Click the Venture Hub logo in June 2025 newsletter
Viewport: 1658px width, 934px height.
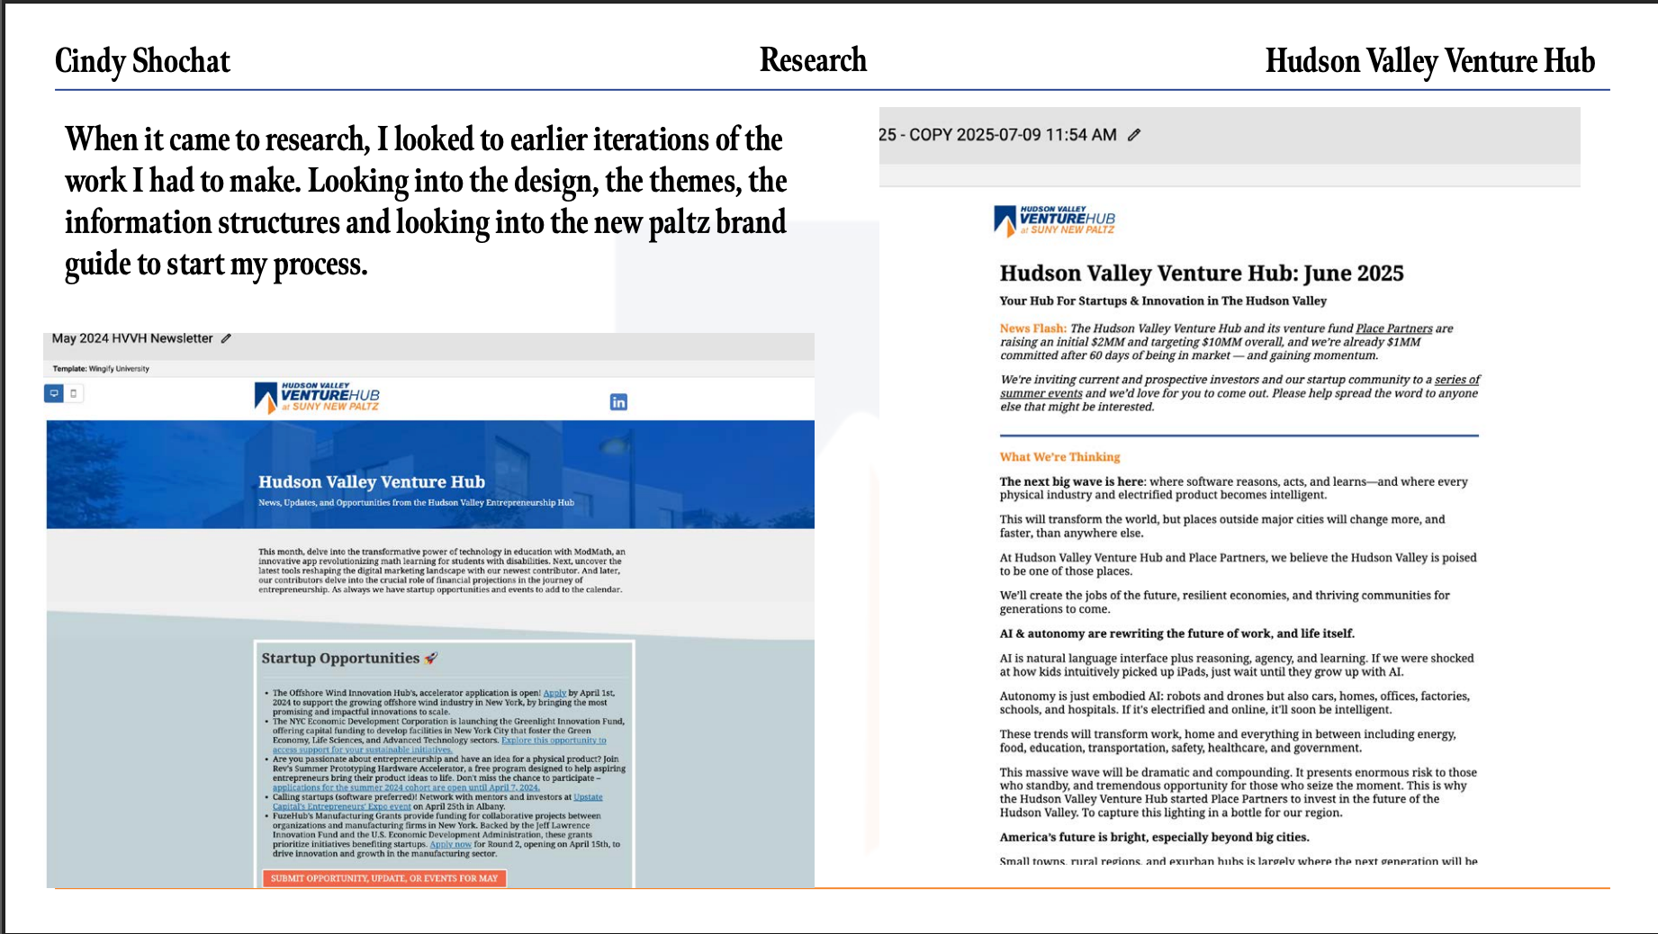click(1054, 220)
